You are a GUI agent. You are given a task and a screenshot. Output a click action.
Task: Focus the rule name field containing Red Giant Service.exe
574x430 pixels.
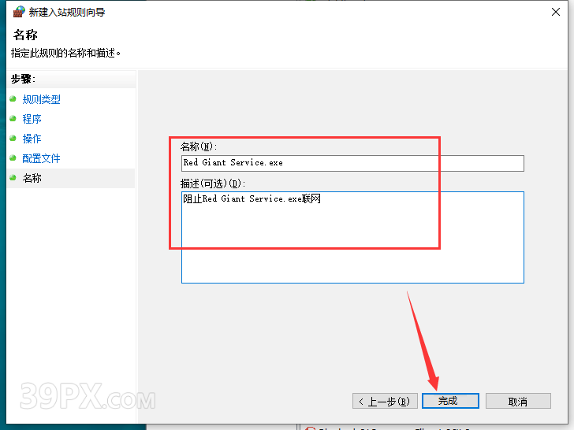(352, 163)
